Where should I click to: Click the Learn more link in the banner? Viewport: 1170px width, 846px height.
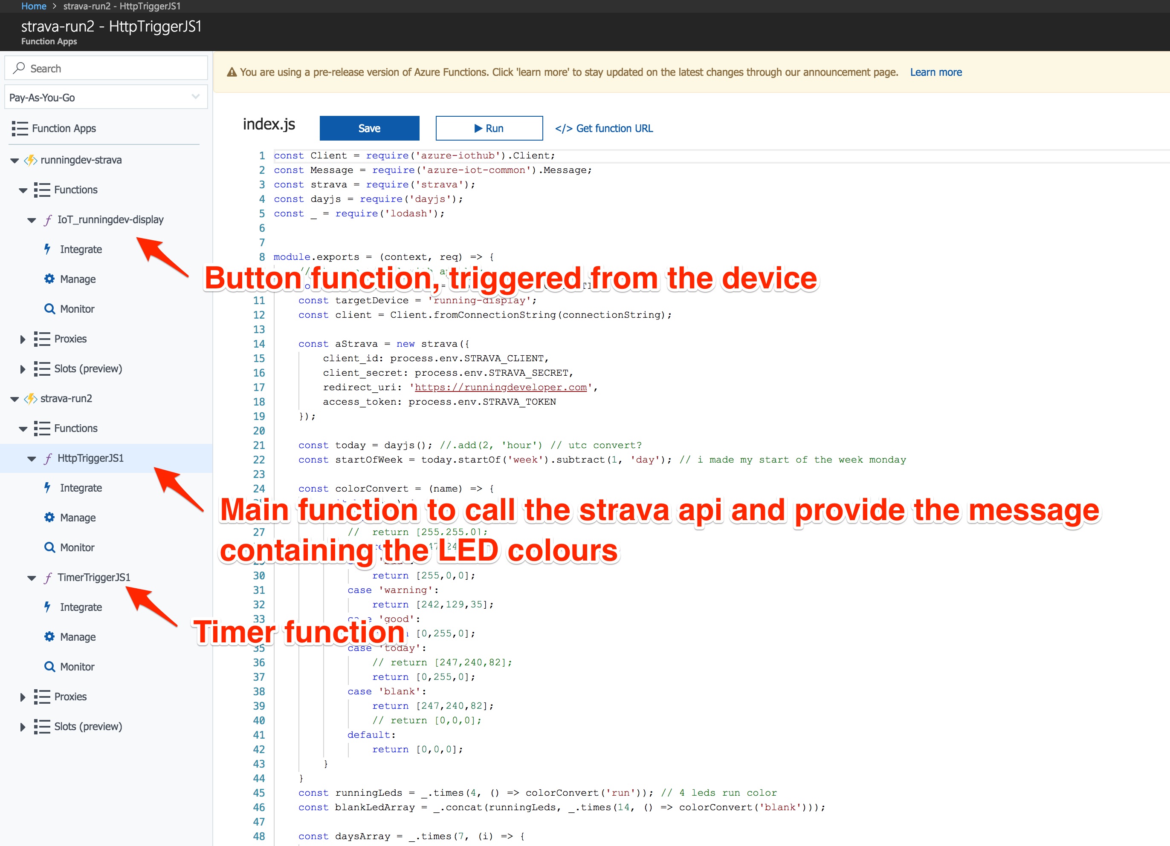click(x=935, y=72)
